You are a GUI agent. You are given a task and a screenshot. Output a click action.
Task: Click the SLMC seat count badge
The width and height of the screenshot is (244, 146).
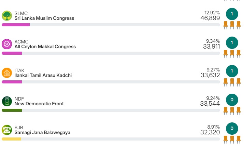click(x=232, y=14)
